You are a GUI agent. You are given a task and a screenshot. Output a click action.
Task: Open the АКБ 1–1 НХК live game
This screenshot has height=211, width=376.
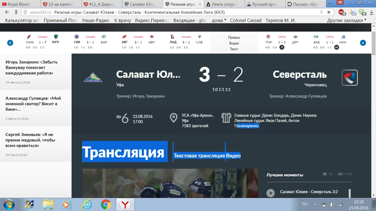point(330,42)
